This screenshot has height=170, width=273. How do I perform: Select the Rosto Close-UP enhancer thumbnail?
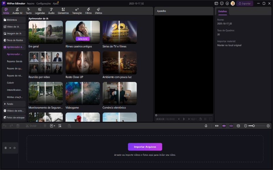83,63
